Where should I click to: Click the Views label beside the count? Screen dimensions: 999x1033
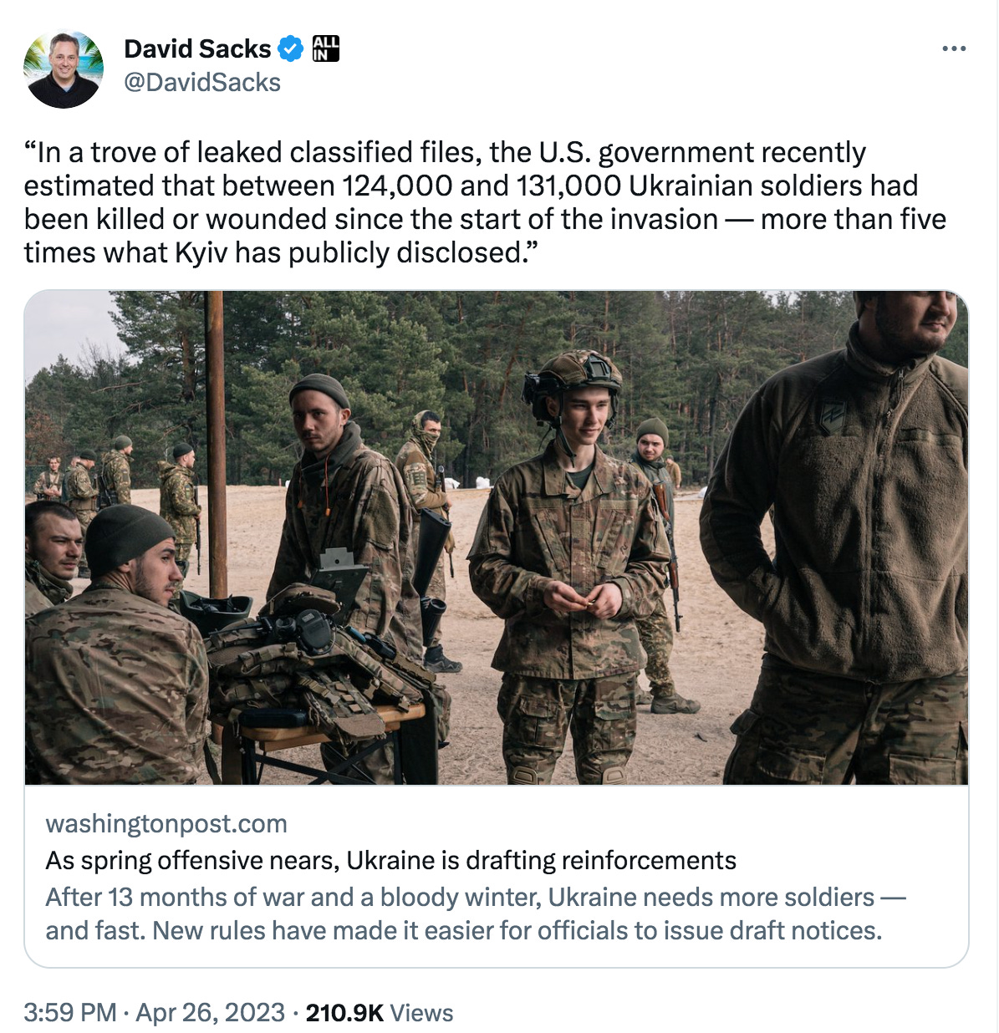click(x=421, y=1013)
